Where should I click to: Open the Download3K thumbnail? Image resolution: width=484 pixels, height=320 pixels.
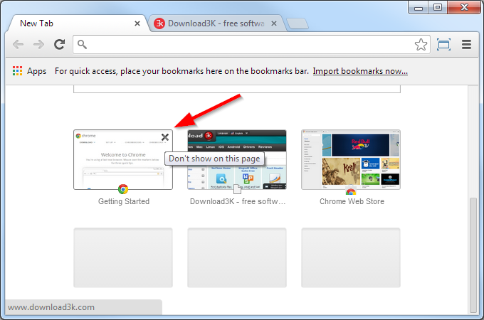point(237,159)
